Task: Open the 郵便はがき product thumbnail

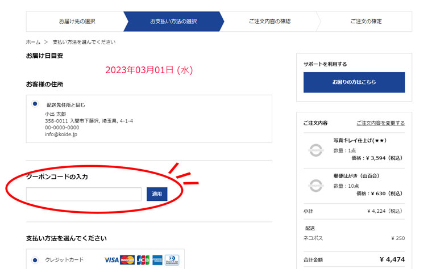Action: pos(315,185)
